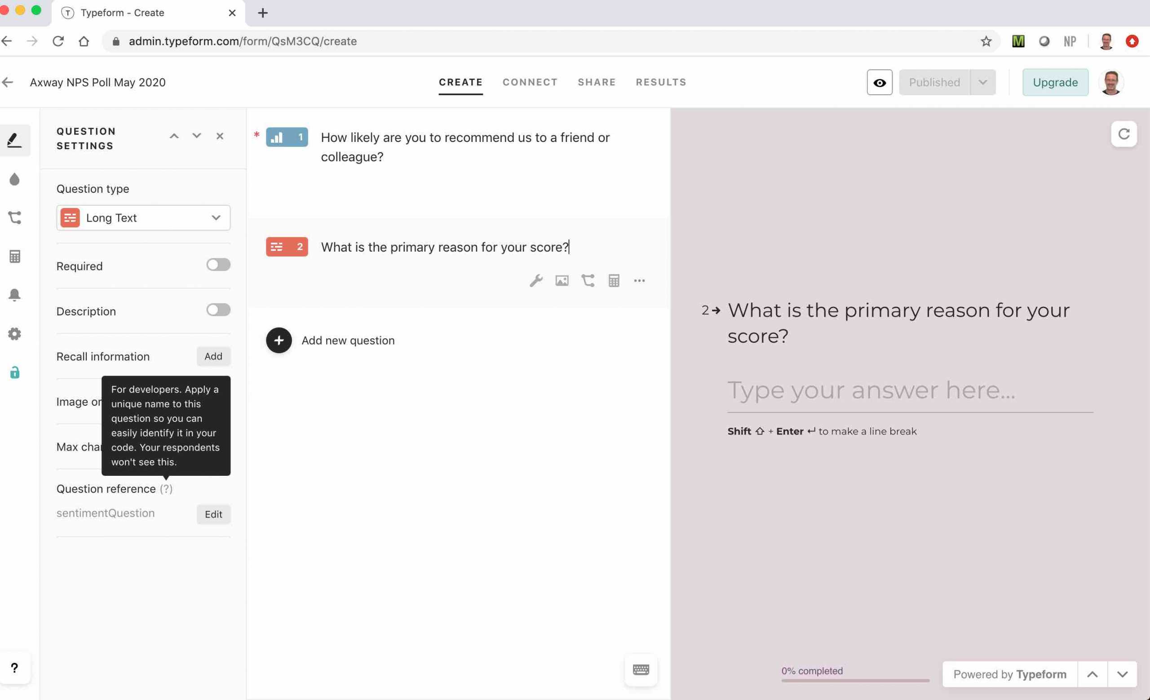
Task: Switch to the CREATE tab
Action: click(460, 82)
